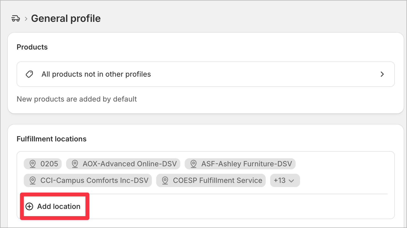Click the tag icon in the Products row
407x228 pixels.
(x=29, y=74)
